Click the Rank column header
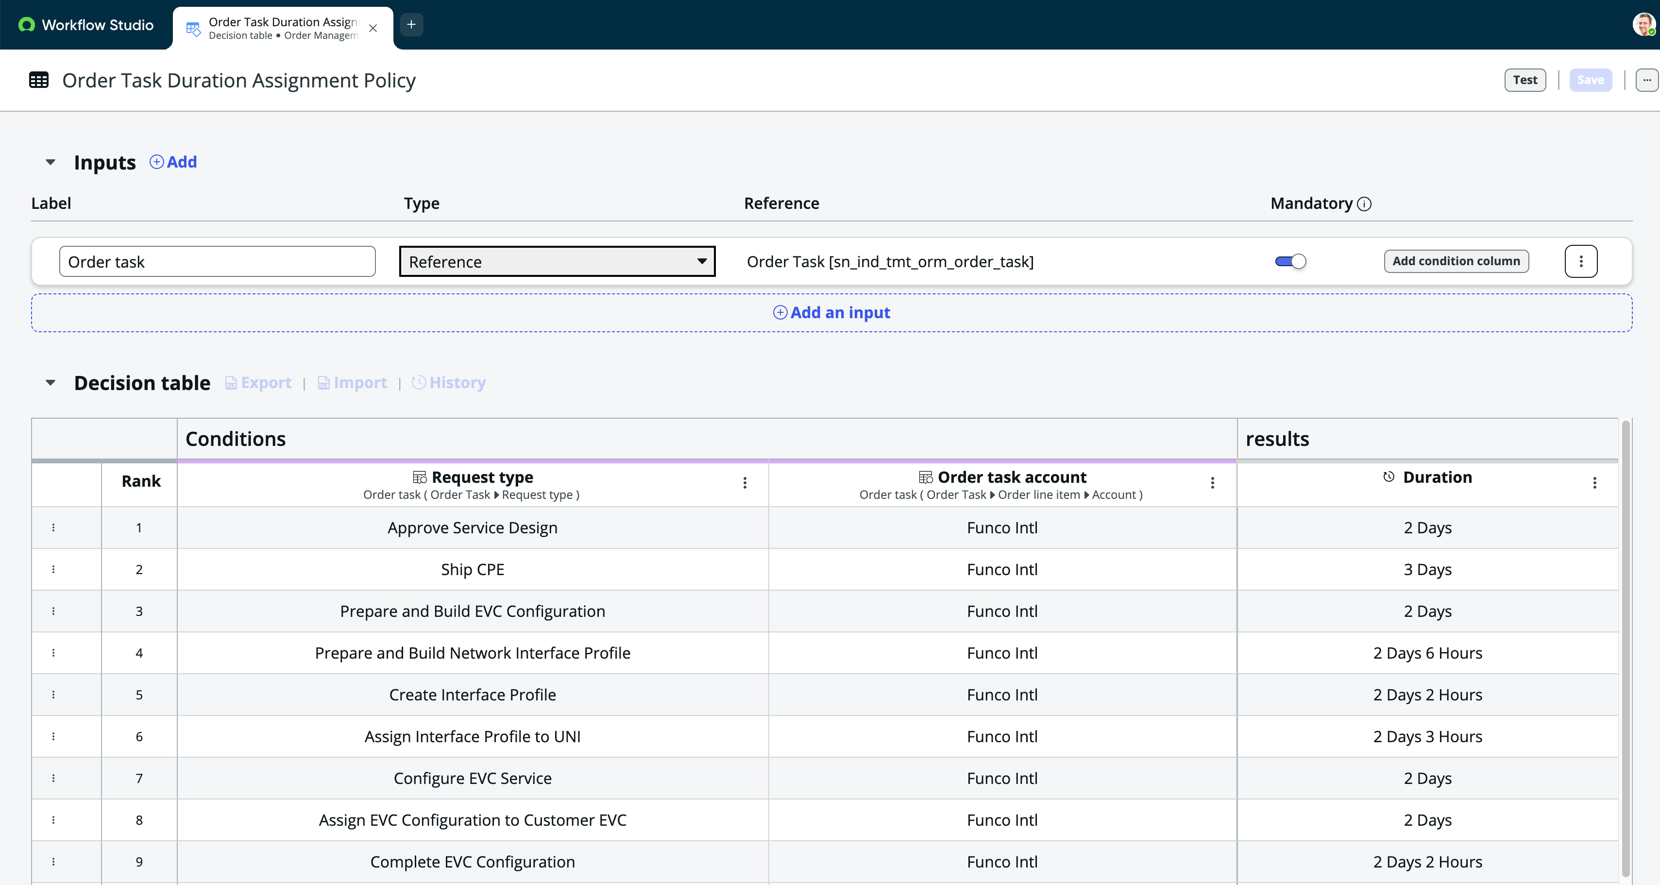This screenshot has height=885, width=1660. coord(141,481)
